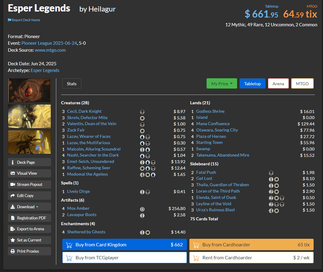Image resolution: width=323 pixels, height=272 pixels.
Task: Open Starting Town land link
Action: 209,142
